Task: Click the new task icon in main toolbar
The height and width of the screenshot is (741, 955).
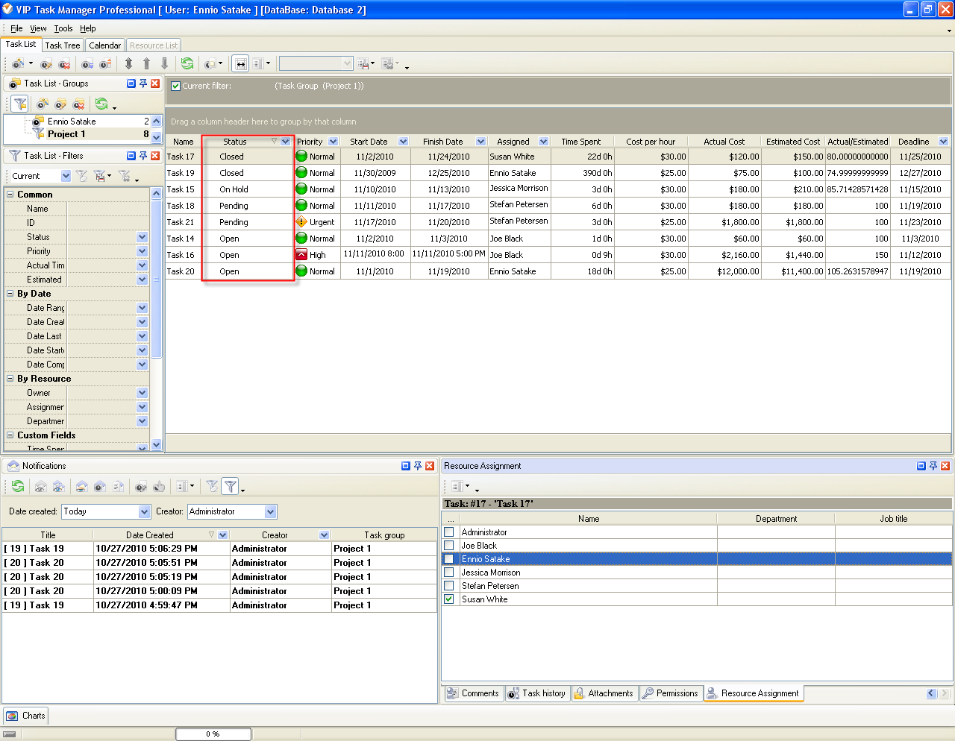Action: click(x=18, y=64)
